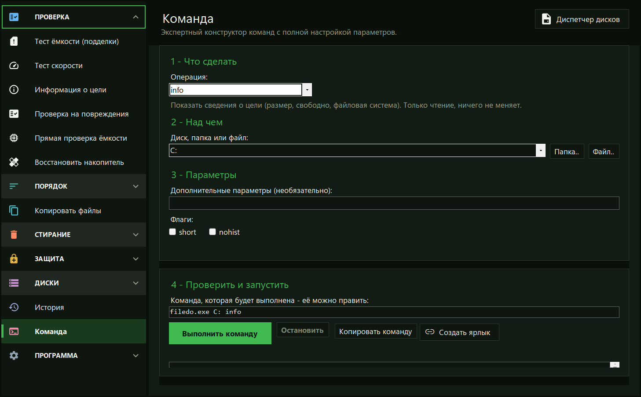Open the Операция dropdown arrow
This screenshot has width=641, height=397.
307,90
